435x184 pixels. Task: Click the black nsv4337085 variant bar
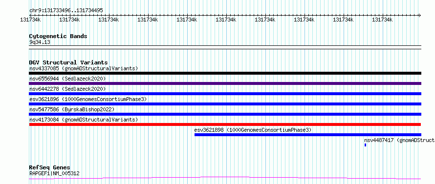pos(225,73)
